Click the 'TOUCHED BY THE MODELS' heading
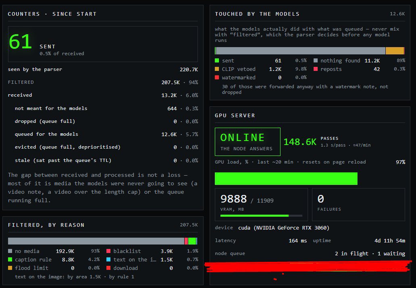This screenshot has width=416, height=288. pyautogui.click(x=257, y=14)
